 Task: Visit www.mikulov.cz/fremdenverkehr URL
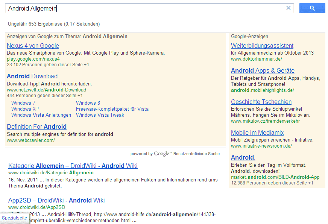tap(265, 121)
